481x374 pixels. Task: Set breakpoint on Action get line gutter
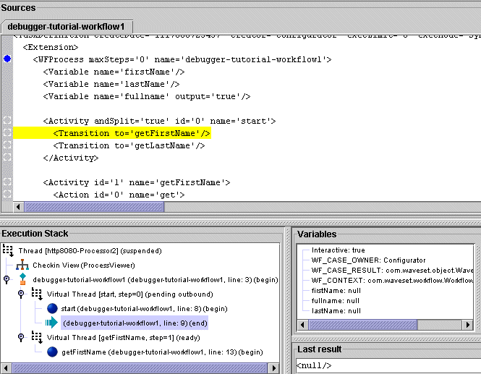coord(7,194)
